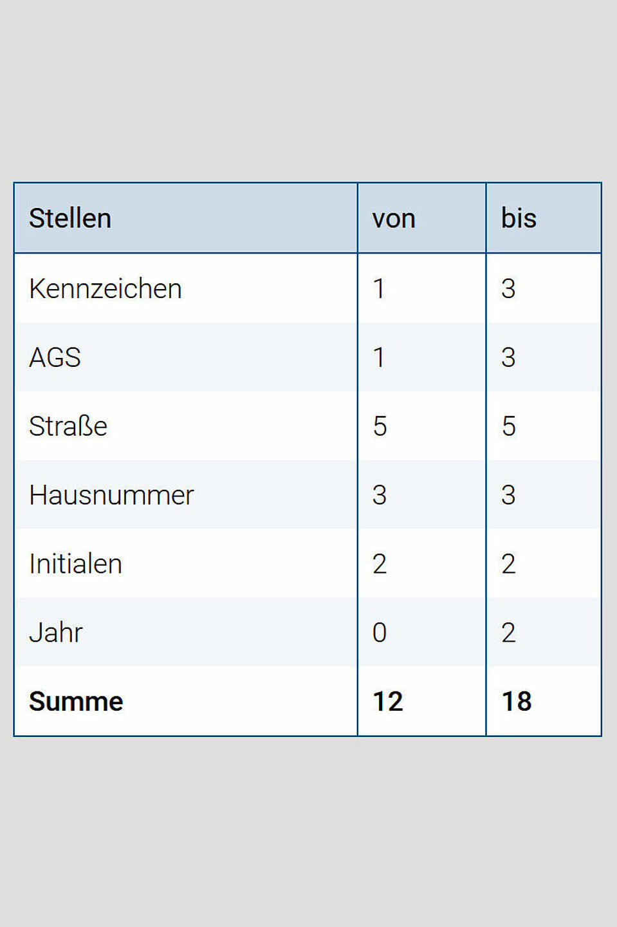Viewport: 617px width, 927px height.
Task: Select the Kennzeichen row label
Action: (106, 288)
